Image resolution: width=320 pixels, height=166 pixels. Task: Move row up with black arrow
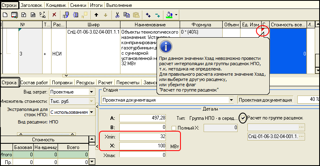point(97,15)
